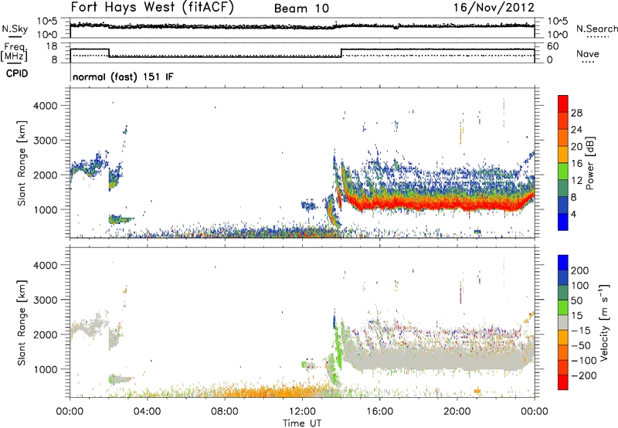618x428 pixels.
Task: Click the "08:00" time tick label
Action: tap(225, 412)
